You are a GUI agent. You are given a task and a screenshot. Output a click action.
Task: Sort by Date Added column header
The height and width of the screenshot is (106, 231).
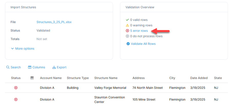click(x=199, y=78)
